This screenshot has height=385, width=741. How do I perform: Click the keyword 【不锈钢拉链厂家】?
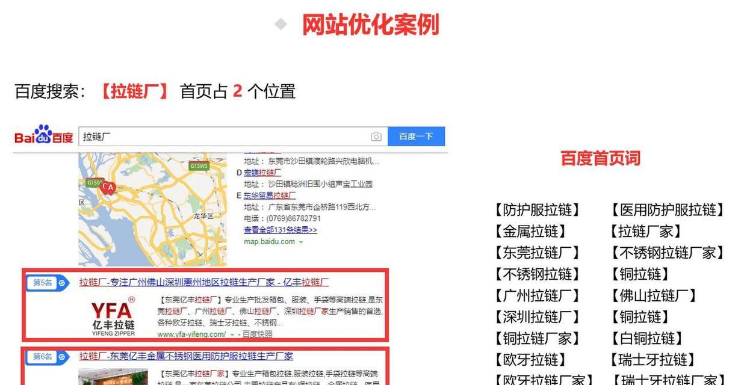669,253
